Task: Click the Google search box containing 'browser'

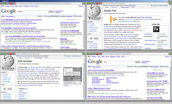Action: click(32, 11)
